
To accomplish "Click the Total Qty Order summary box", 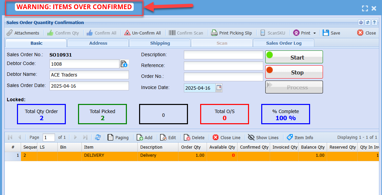I will click(41, 114).
